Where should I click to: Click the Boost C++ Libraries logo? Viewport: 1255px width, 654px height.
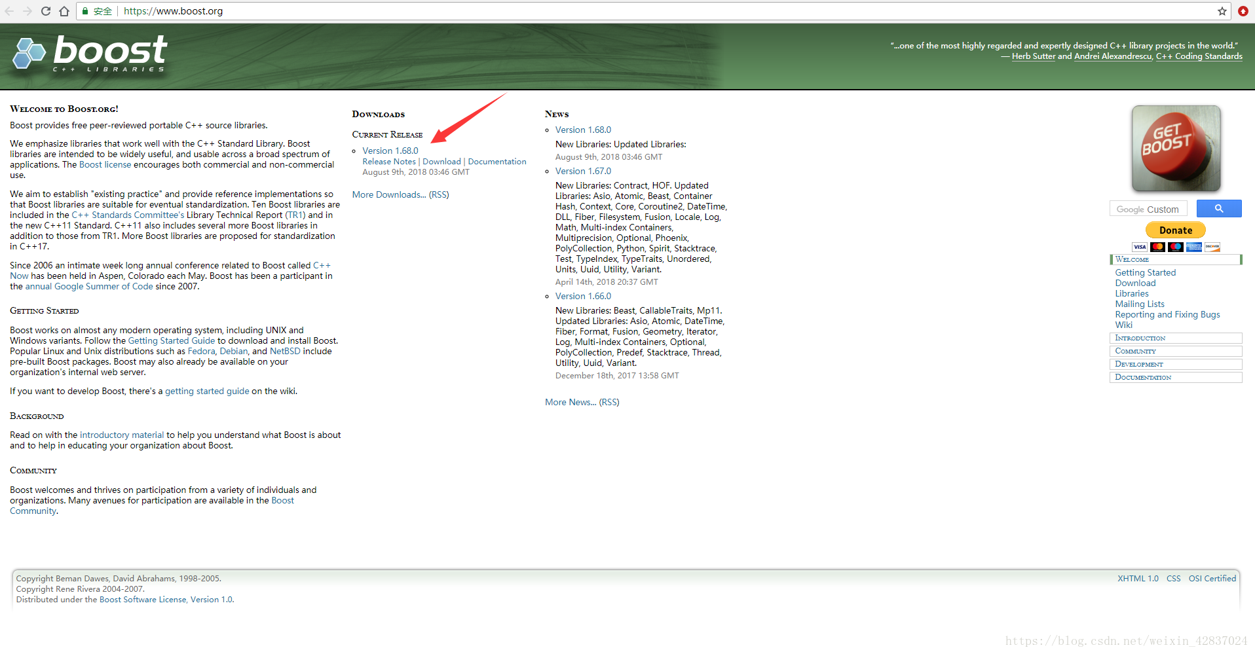[90, 54]
